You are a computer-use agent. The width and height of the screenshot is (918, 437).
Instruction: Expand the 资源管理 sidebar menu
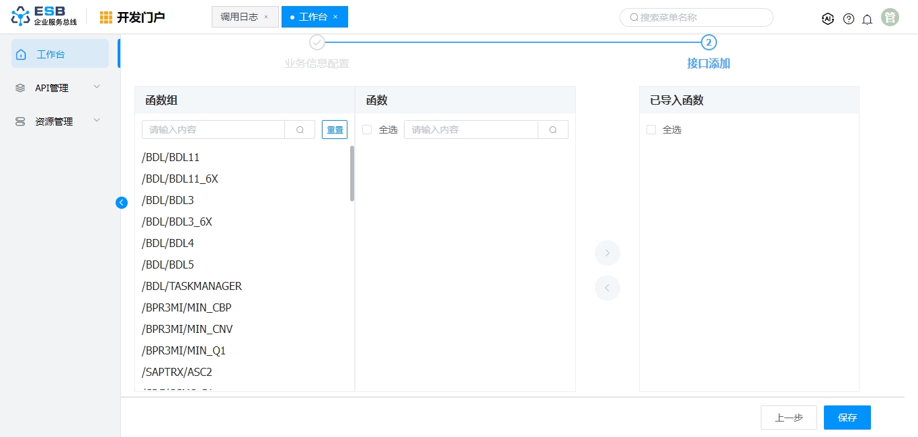60,122
